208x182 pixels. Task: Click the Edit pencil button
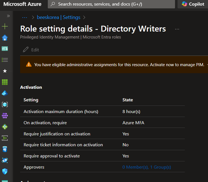tap(31, 50)
